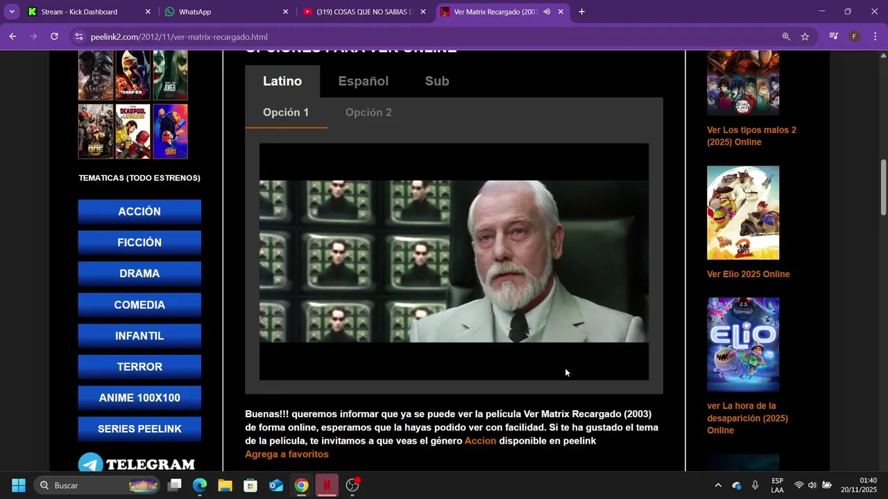Open the FICCIÓN category button
Viewport: 888px width, 499px height.
click(x=139, y=243)
